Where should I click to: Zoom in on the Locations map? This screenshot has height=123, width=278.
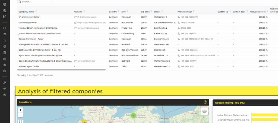coord(21,110)
